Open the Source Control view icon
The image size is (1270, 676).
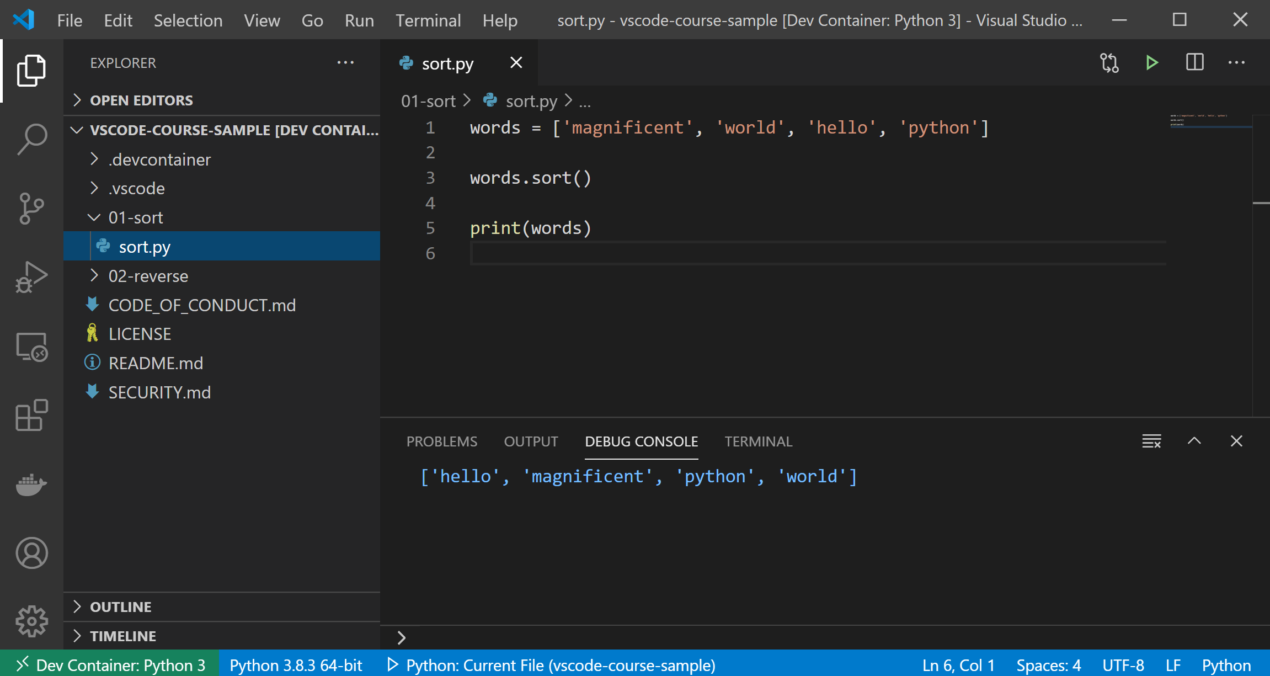coord(31,209)
